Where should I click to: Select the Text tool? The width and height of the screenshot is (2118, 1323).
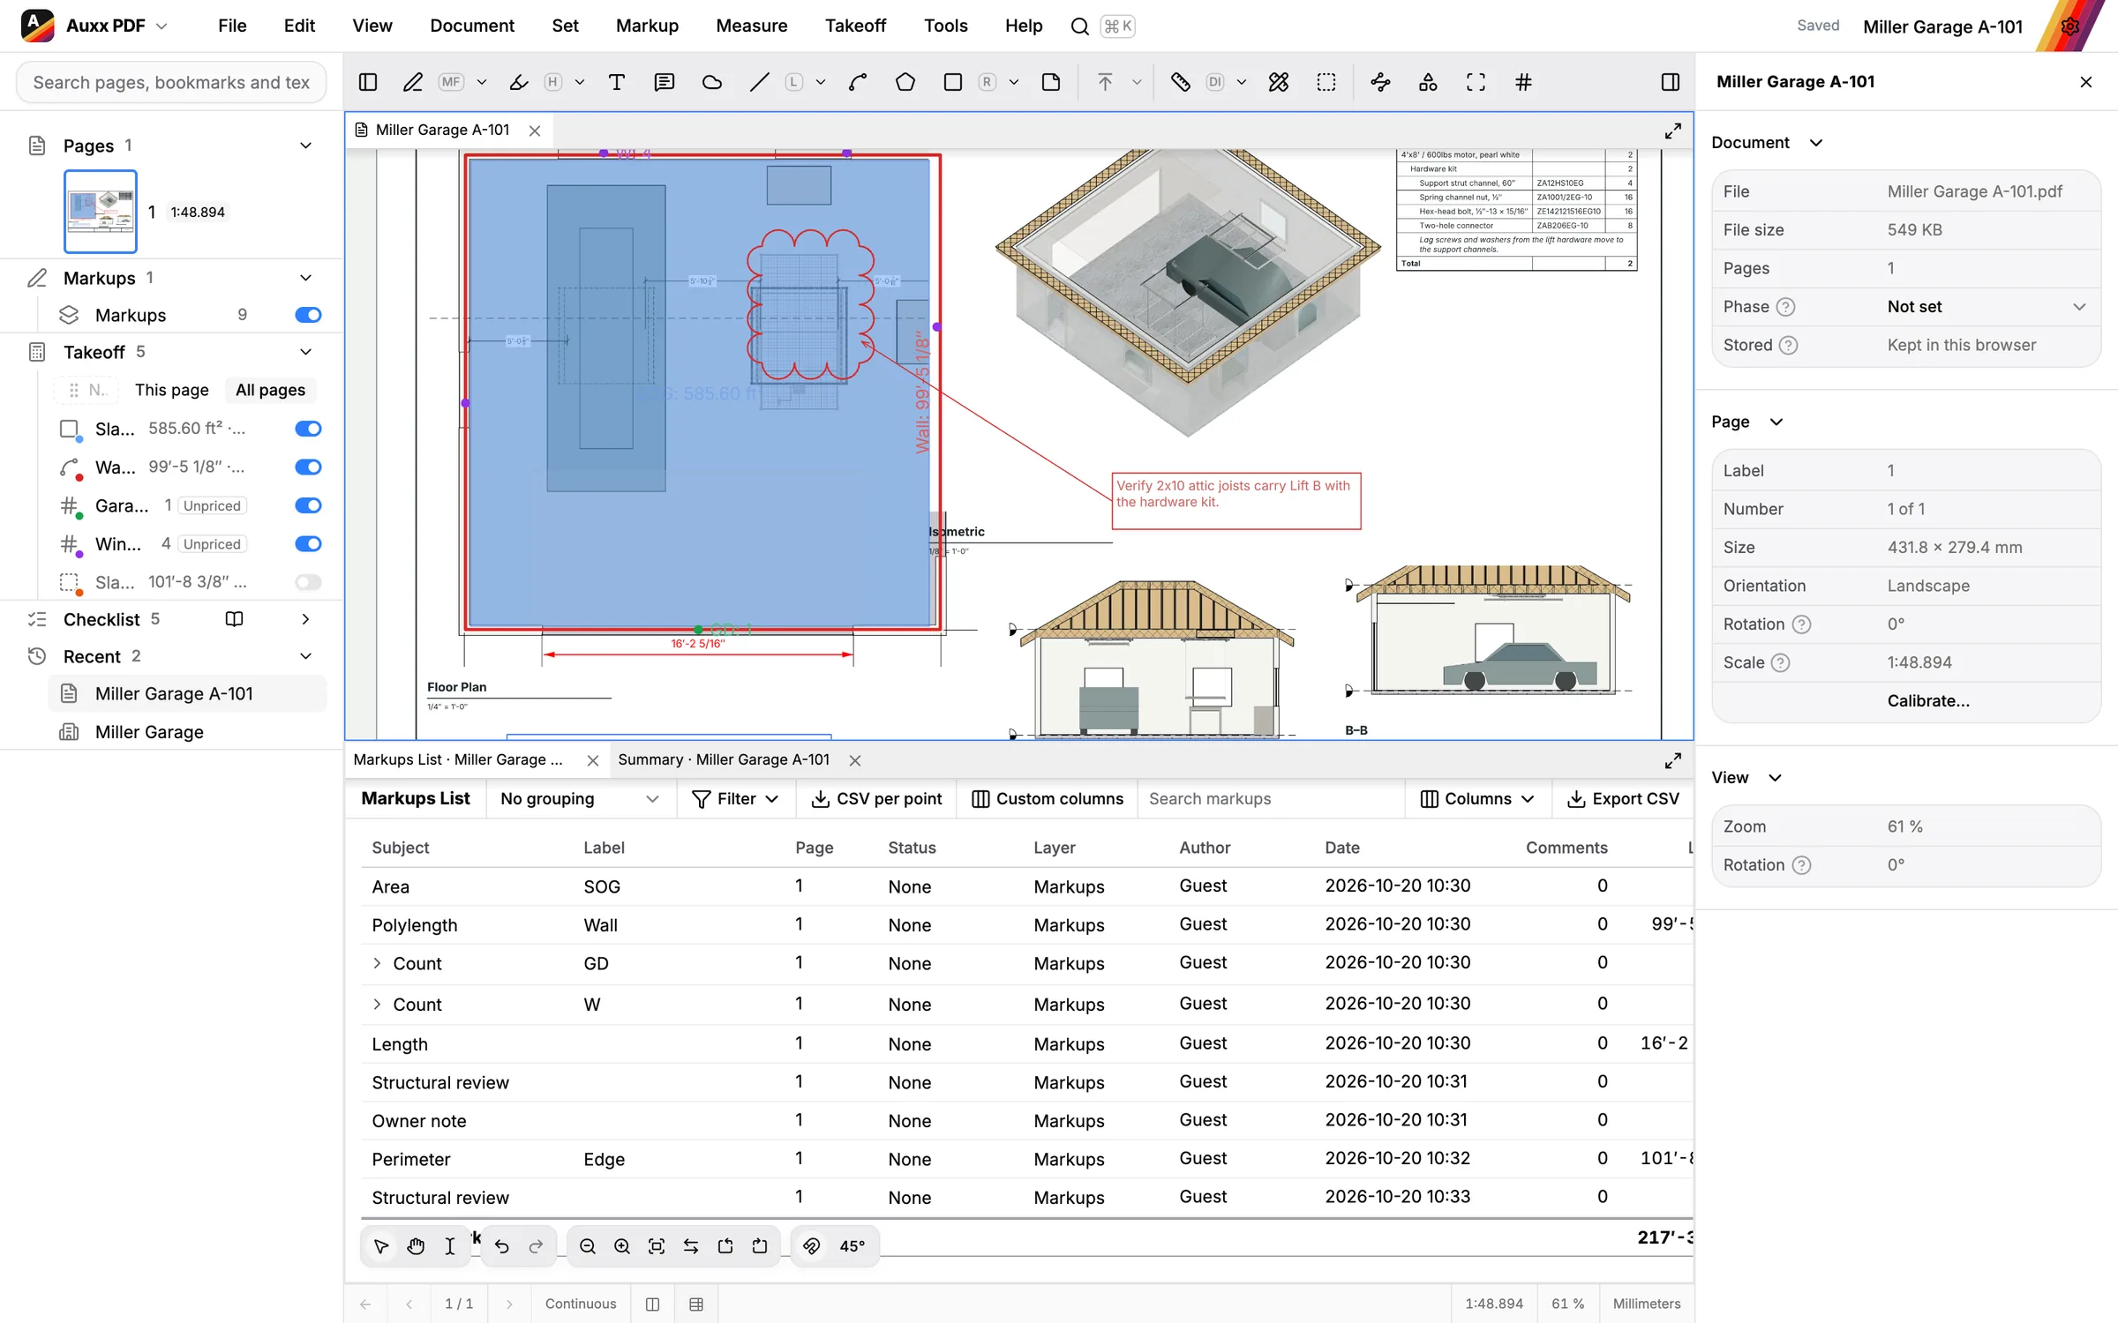[x=617, y=82]
